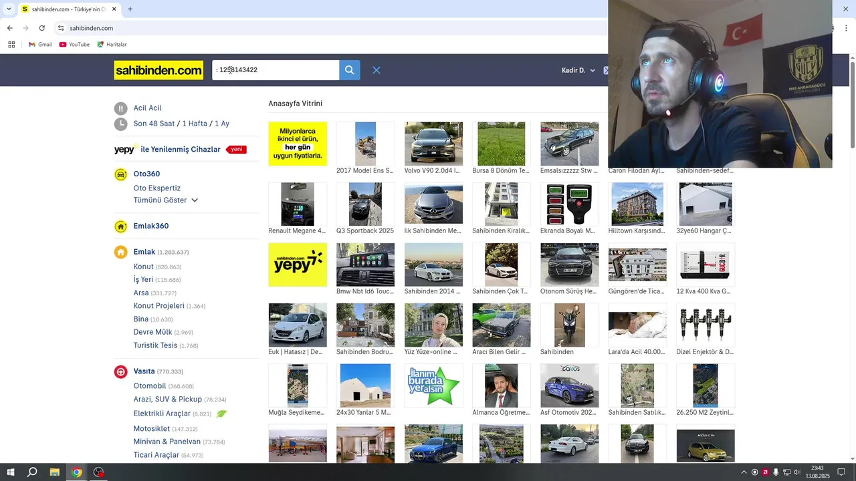Viewport: 856px width, 481px height.
Task: Click the page vertical scrollbar
Action: coord(852,104)
